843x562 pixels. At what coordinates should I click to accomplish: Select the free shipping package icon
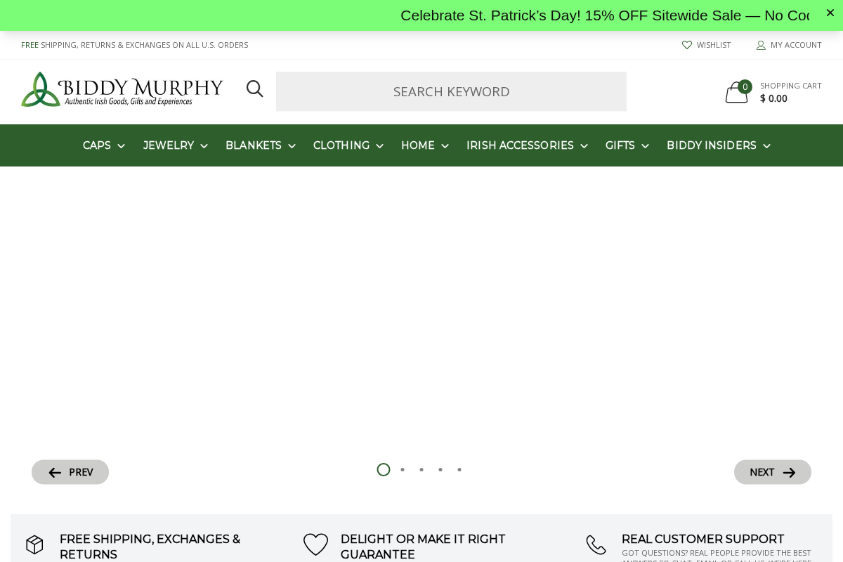click(34, 544)
